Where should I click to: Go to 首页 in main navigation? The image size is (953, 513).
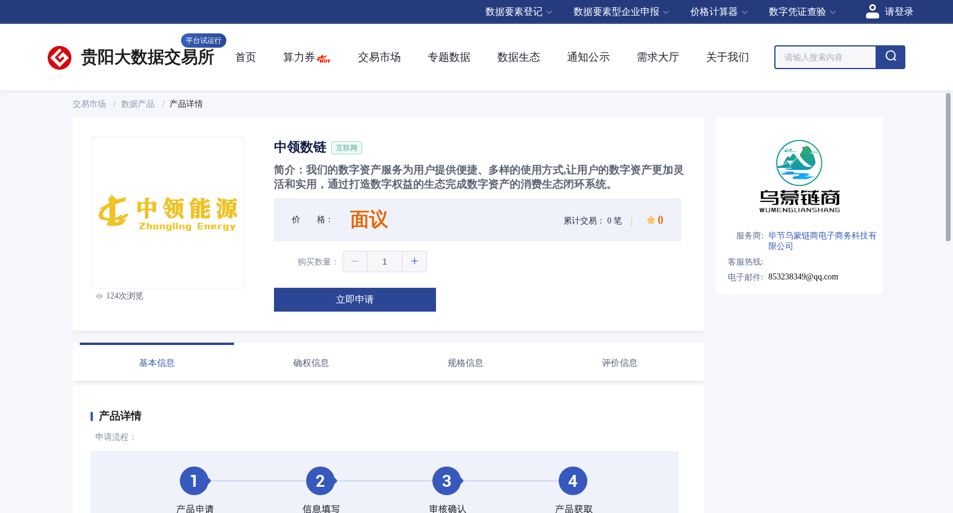click(x=245, y=57)
